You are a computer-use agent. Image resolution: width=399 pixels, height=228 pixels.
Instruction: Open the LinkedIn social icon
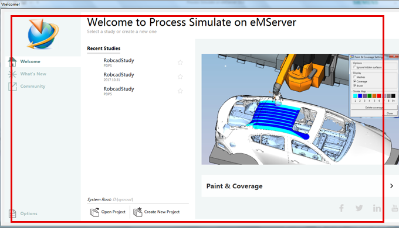click(x=377, y=208)
